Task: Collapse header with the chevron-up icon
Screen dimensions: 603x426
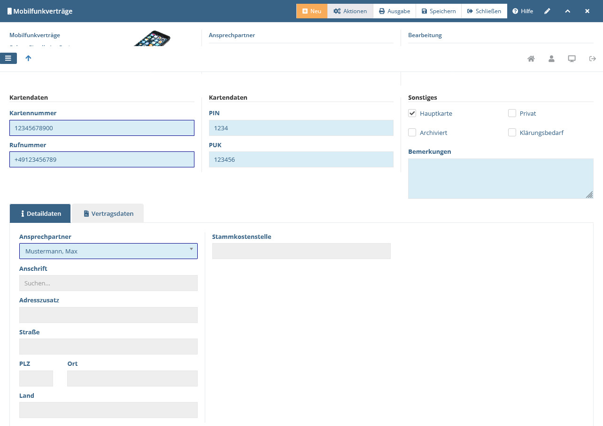Action: coord(567,11)
